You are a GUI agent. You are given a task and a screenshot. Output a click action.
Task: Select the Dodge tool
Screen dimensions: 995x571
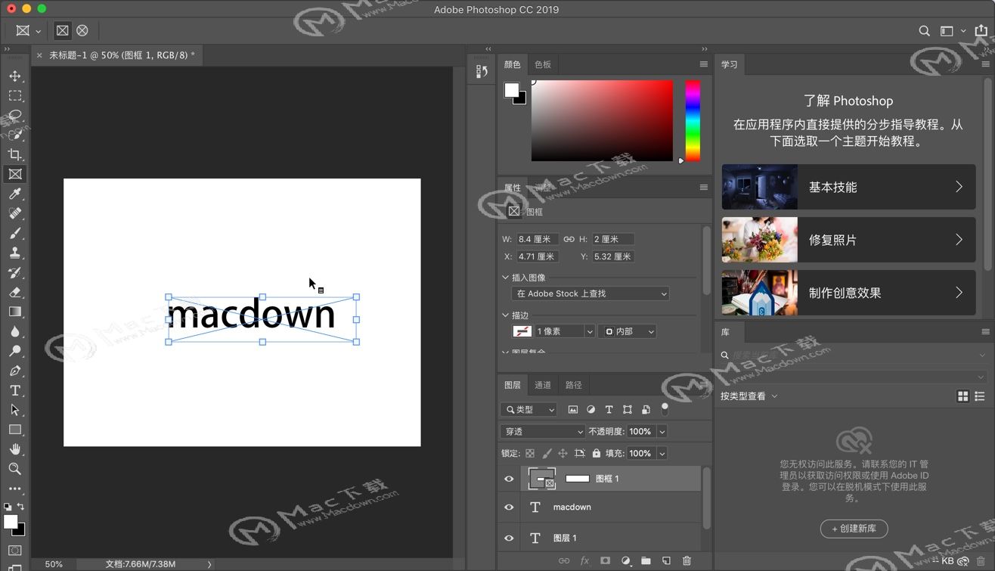(x=15, y=352)
